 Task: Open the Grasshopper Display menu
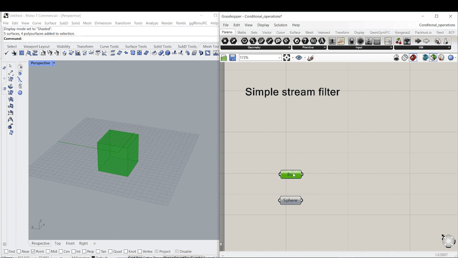point(263,25)
